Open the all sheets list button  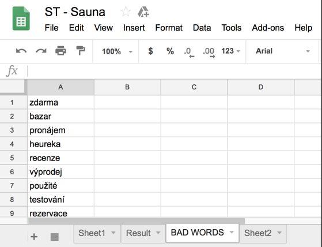pos(54,237)
